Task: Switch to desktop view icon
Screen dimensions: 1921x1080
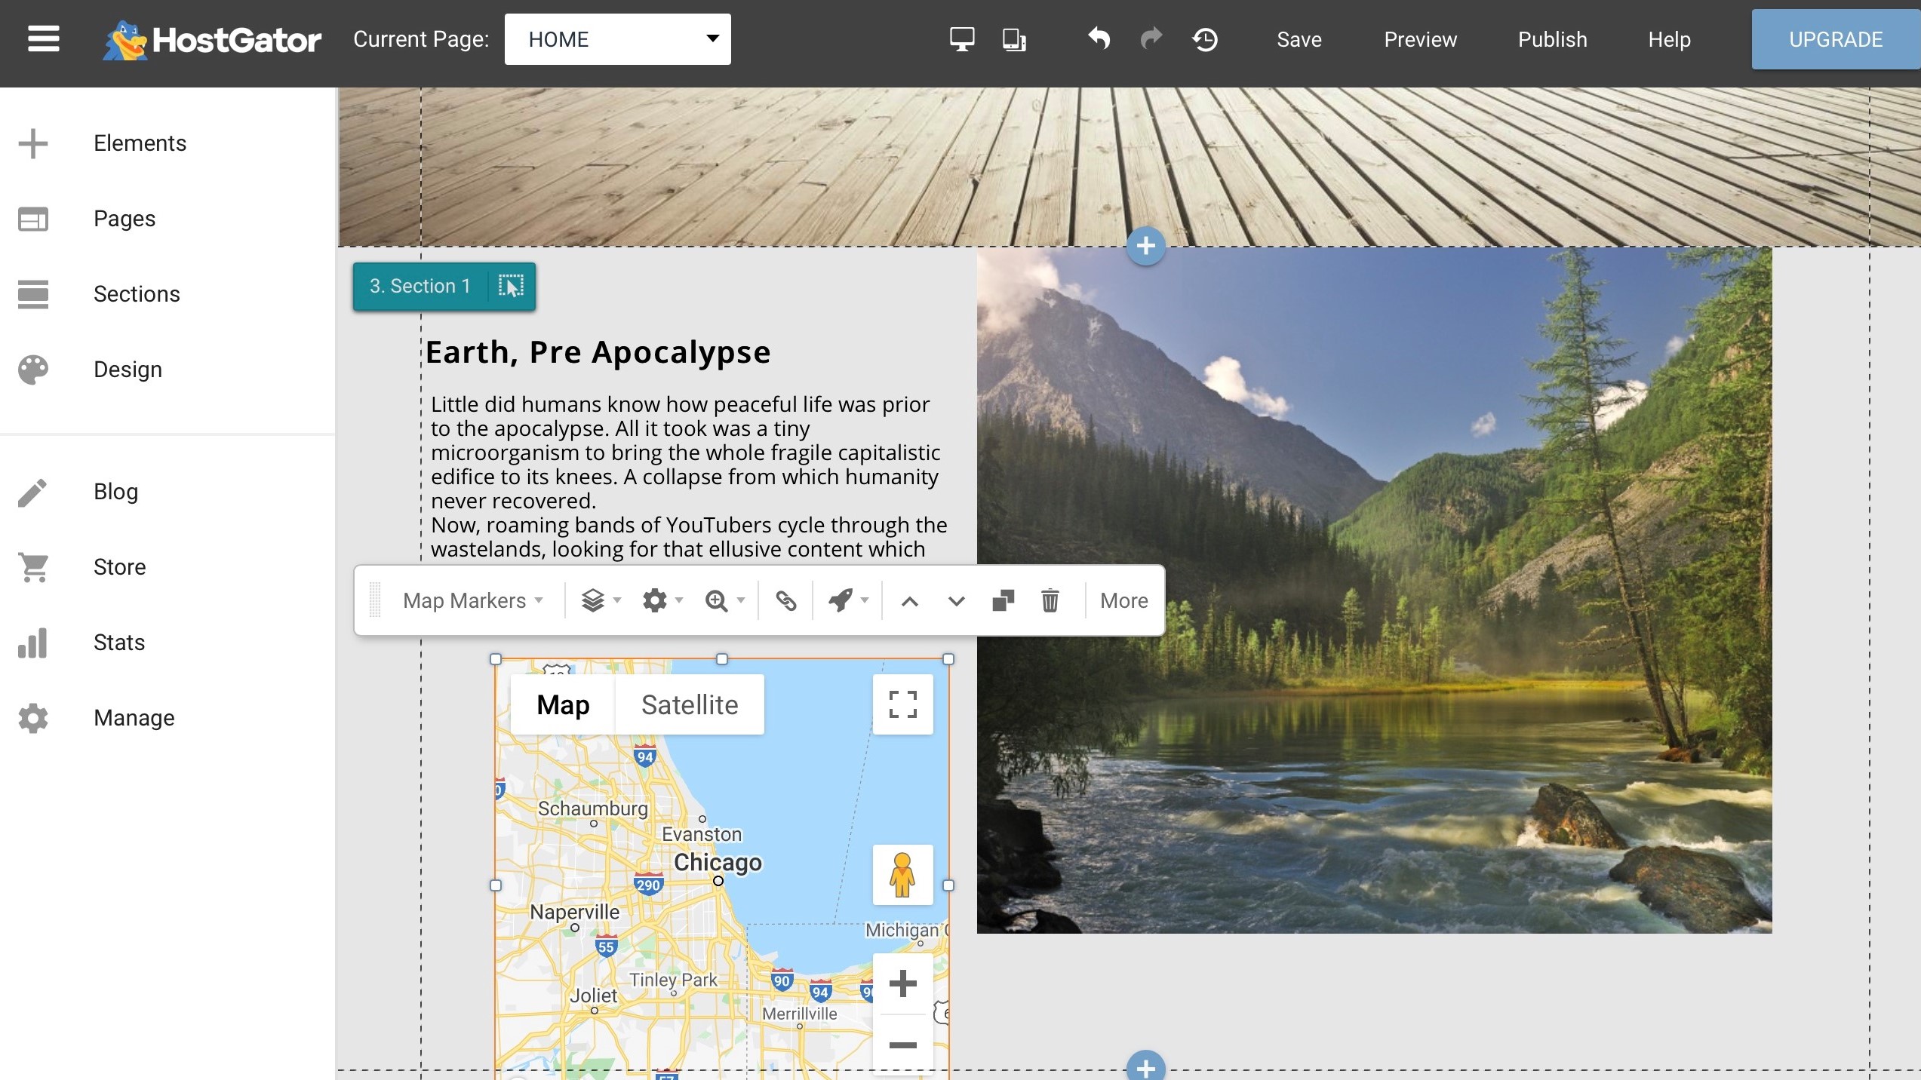Action: pyautogui.click(x=962, y=39)
